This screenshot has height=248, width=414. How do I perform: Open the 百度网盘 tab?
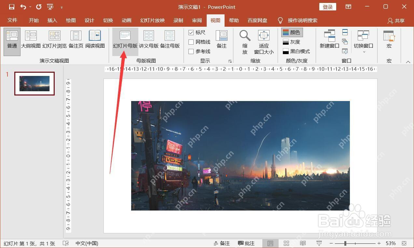coord(257,20)
